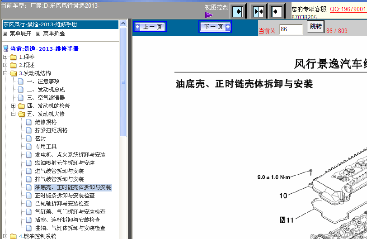The image size is (367, 239).
Task: Click the right-arrow view control icon
Action: coord(238,11)
